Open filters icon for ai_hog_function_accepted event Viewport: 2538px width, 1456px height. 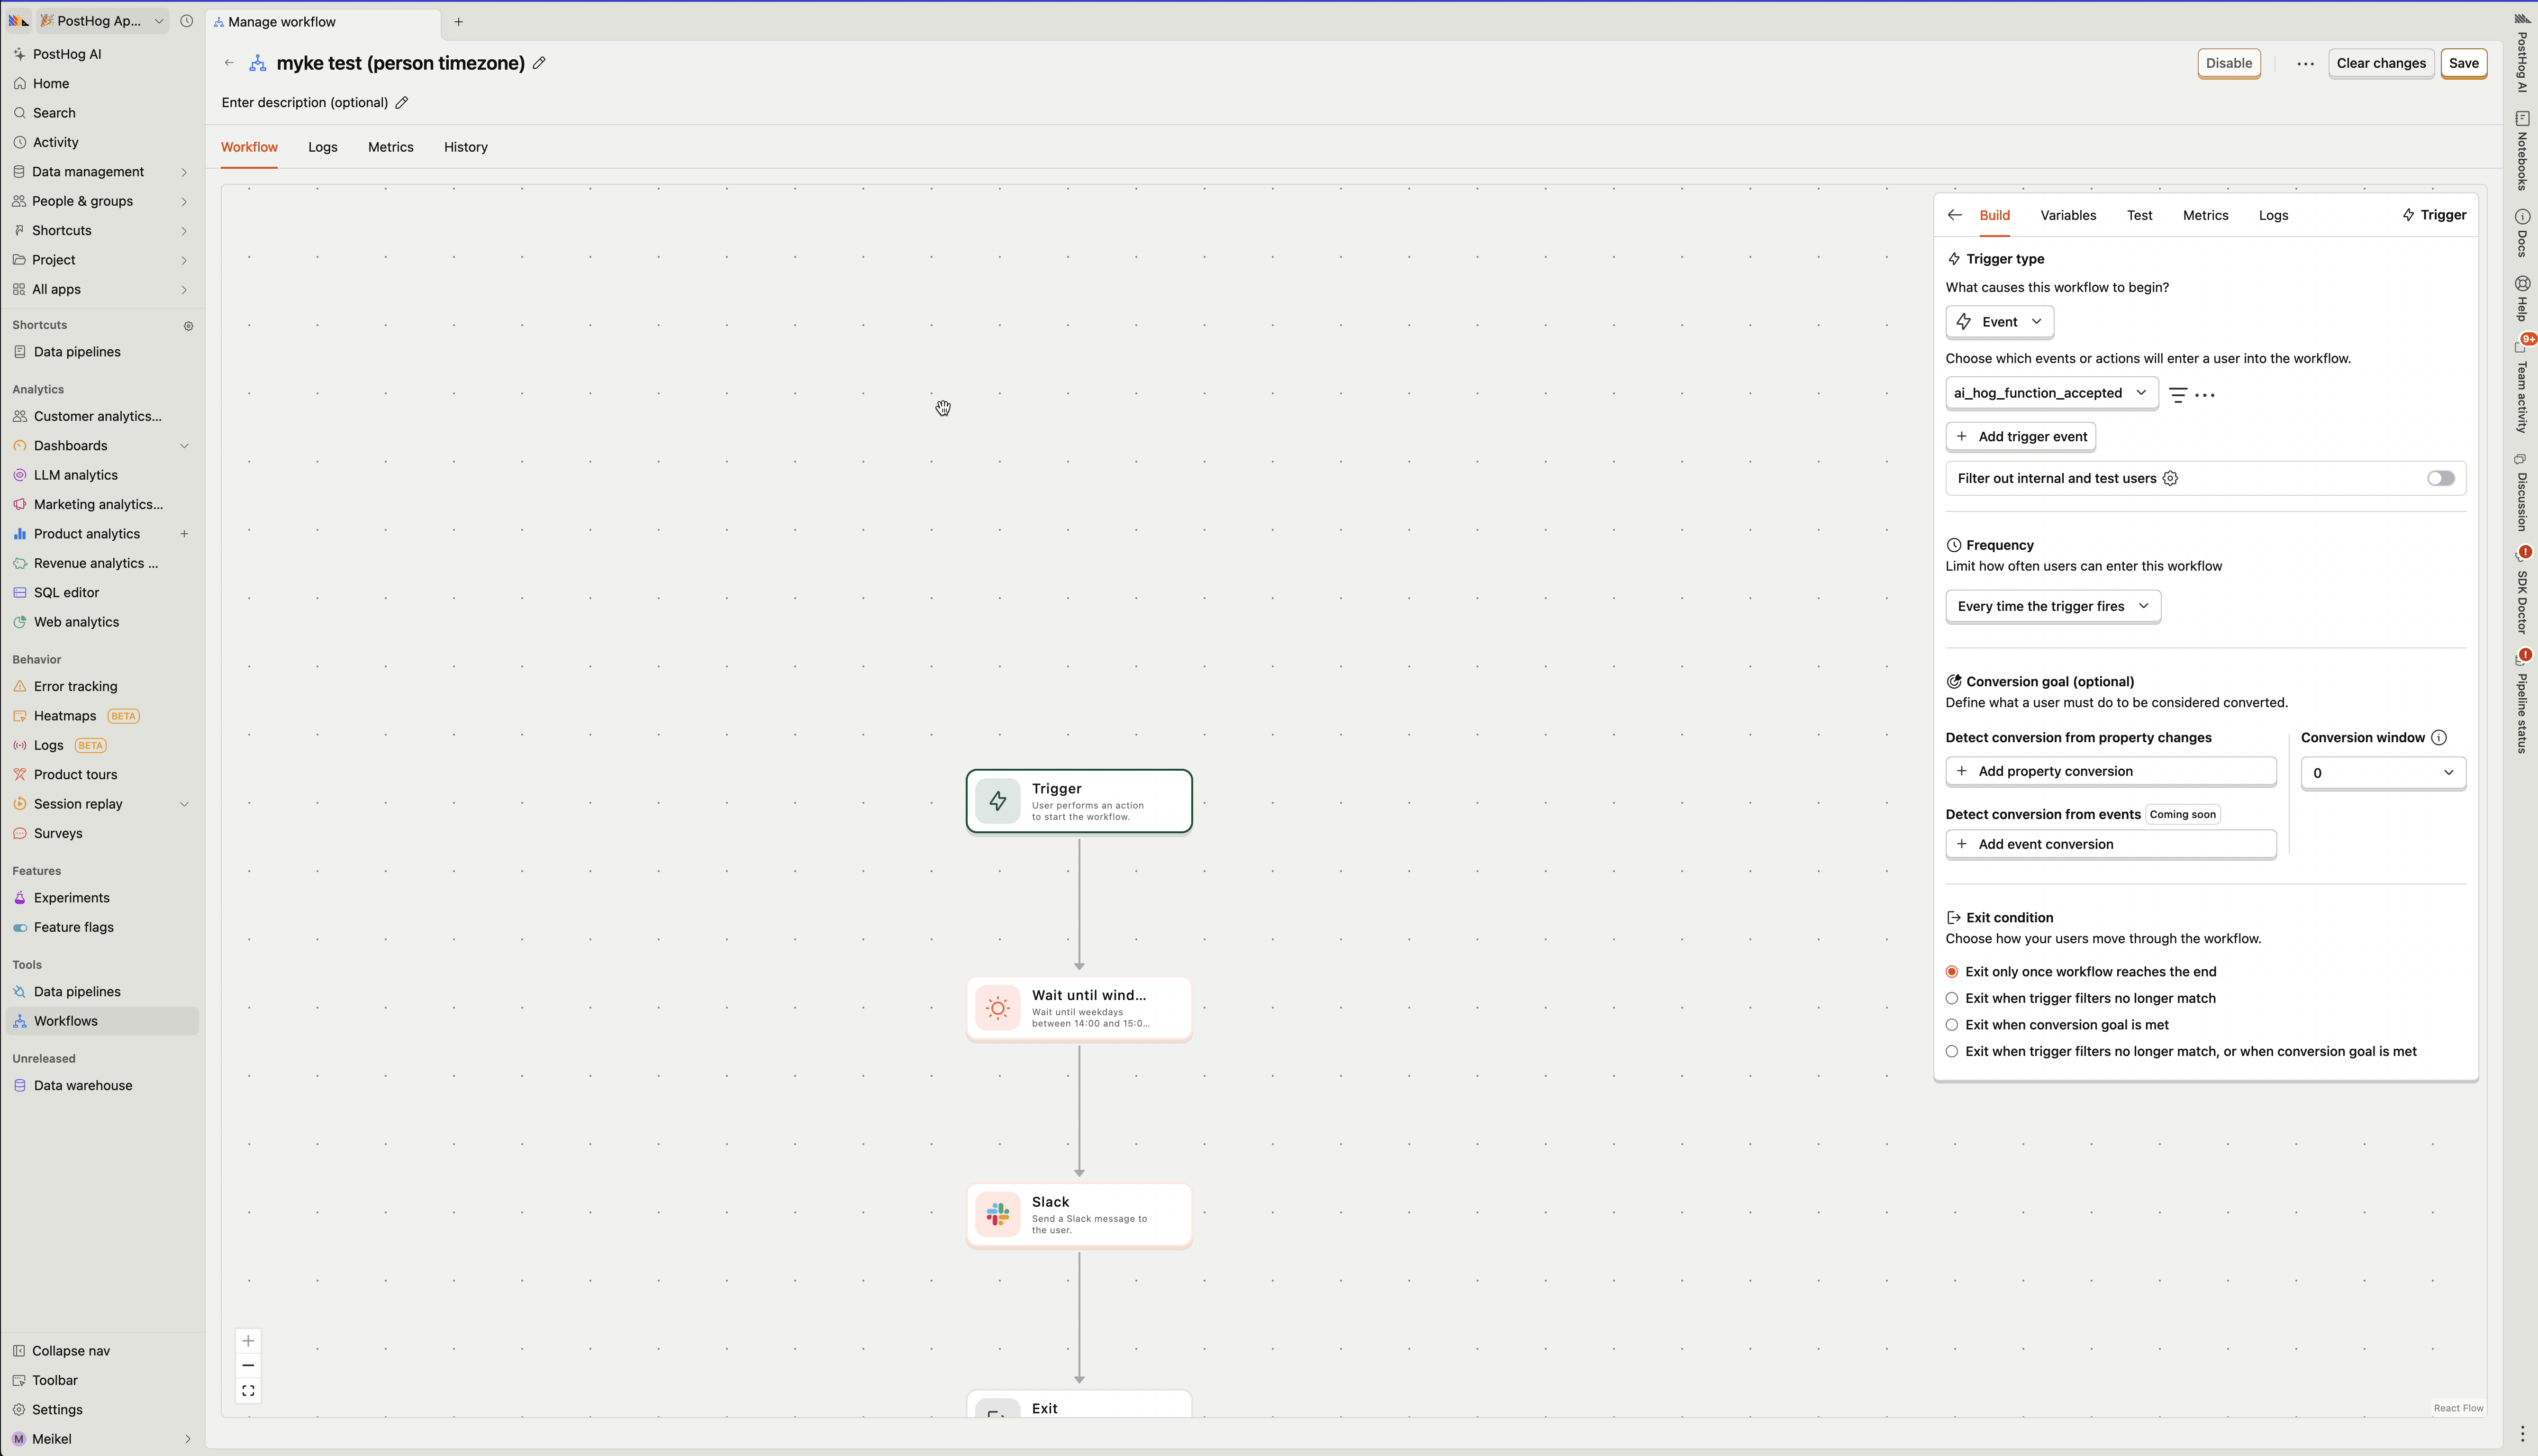pos(2178,395)
